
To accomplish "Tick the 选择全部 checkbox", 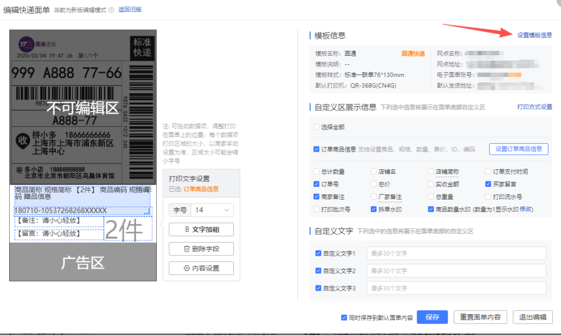I will [x=317, y=127].
